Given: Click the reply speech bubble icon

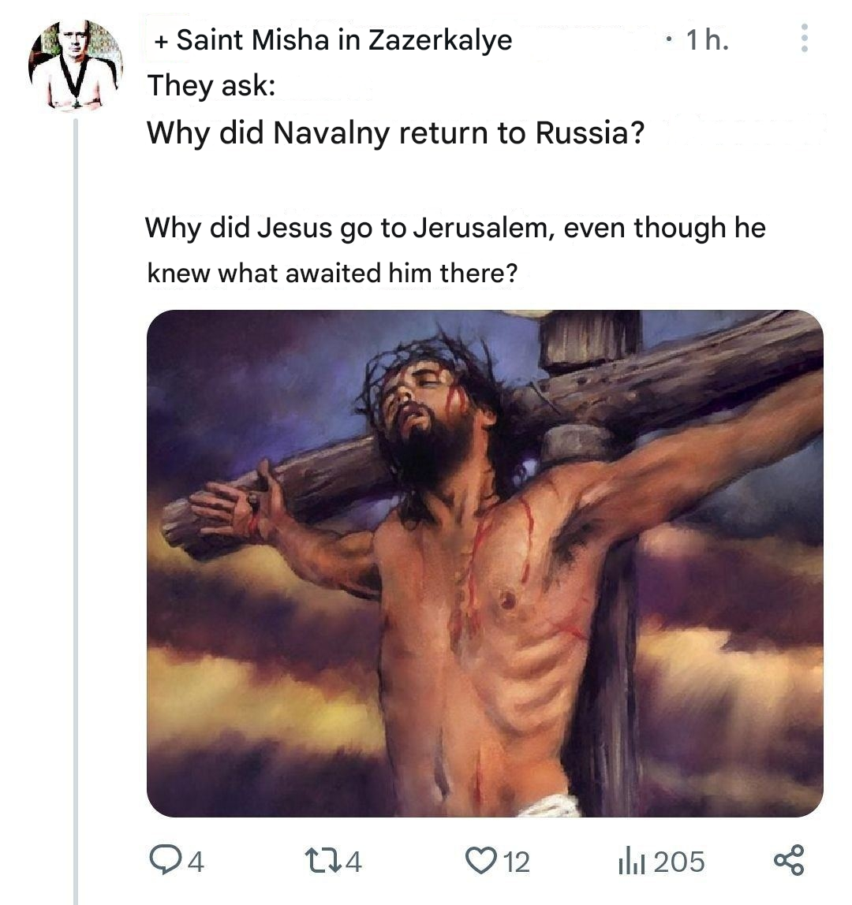Looking at the screenshot, I should pyautogui.click(x=164, y=860).
